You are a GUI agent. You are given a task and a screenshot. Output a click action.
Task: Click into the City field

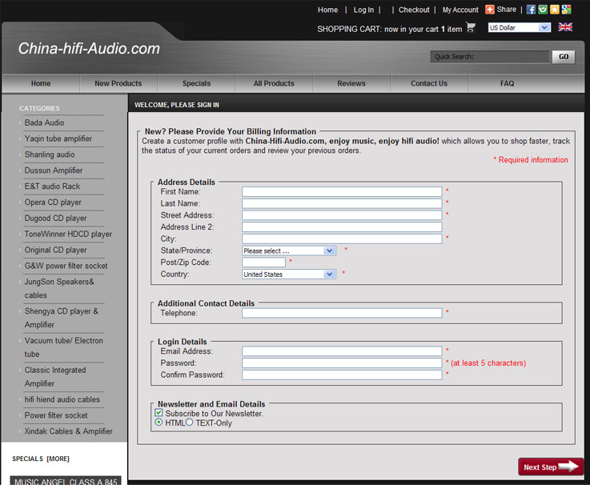(x=342, y=239)
